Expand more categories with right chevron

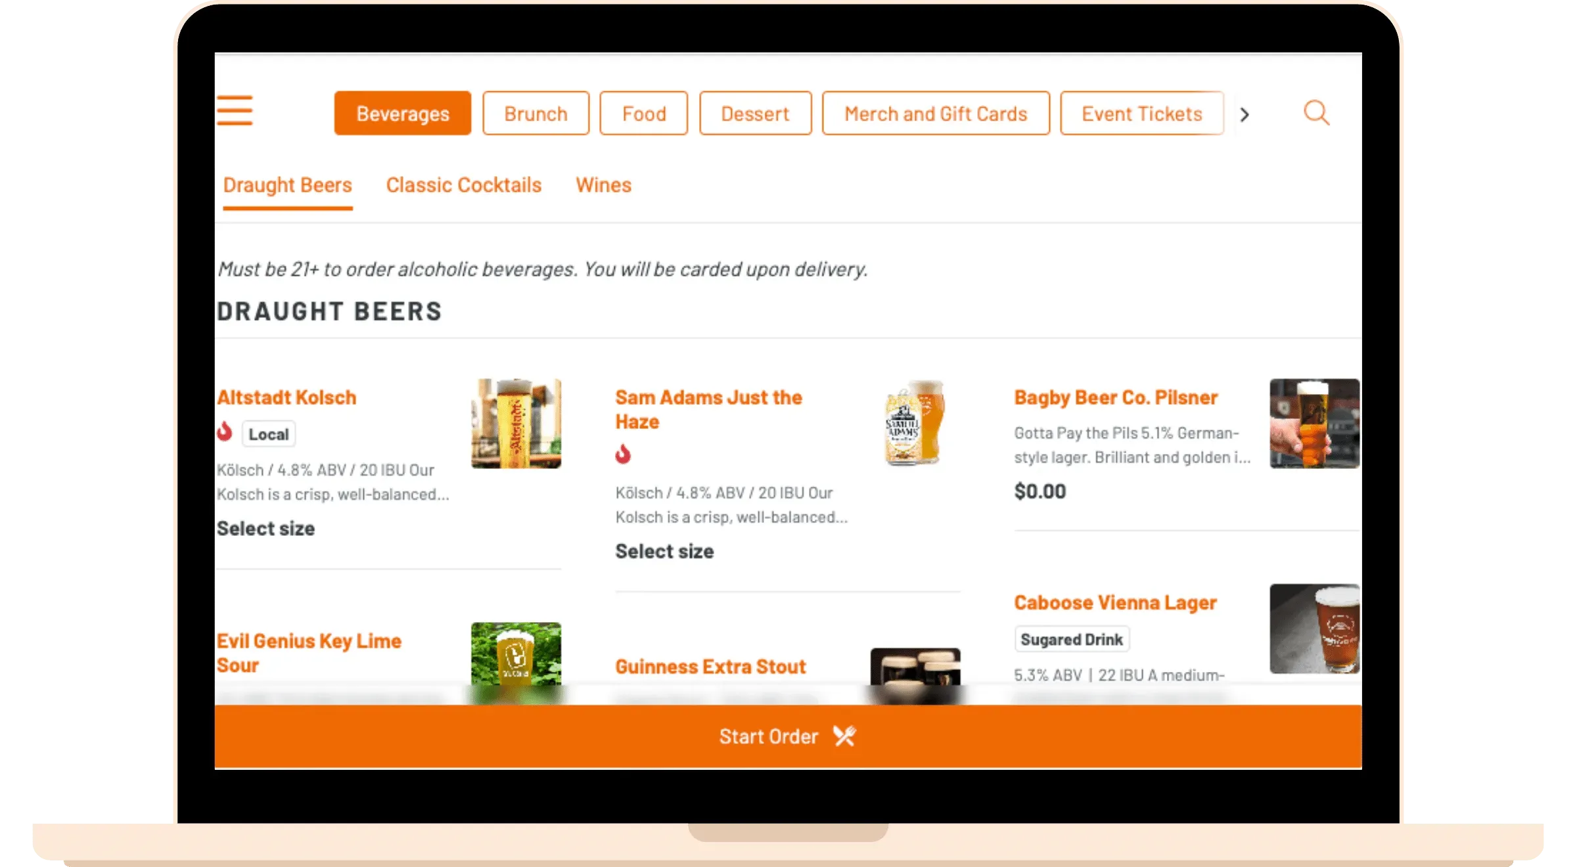click(1245, 114)
